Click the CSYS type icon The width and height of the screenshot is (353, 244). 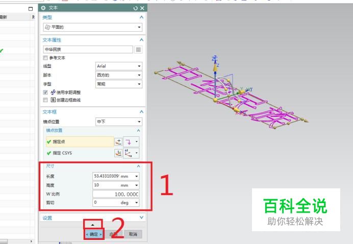click(x=129, y=153)
